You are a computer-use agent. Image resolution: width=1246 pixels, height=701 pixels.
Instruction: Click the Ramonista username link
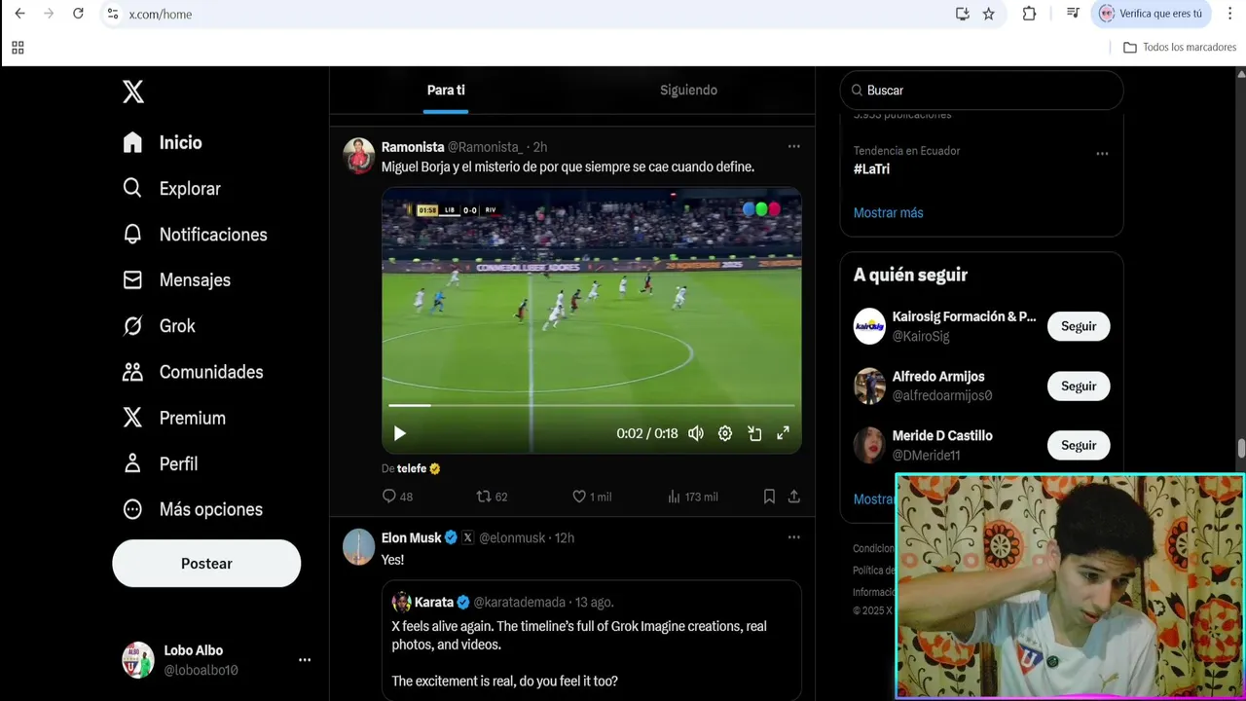click(413, 147)
